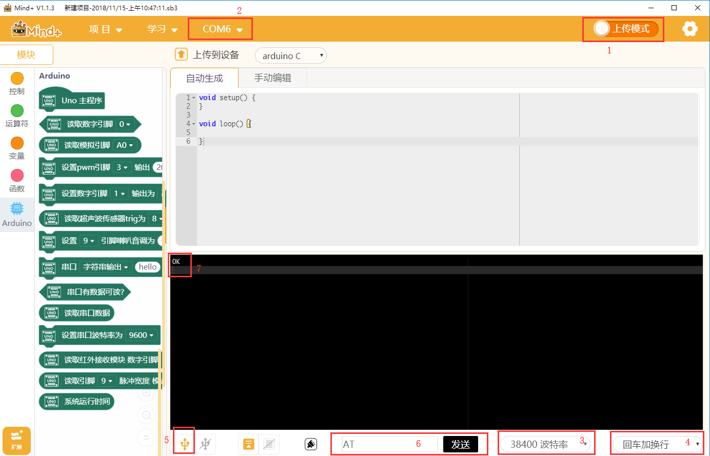Click the OK text in serial monitor
This screenshot has width=710, height=456.
click(176, 261)
